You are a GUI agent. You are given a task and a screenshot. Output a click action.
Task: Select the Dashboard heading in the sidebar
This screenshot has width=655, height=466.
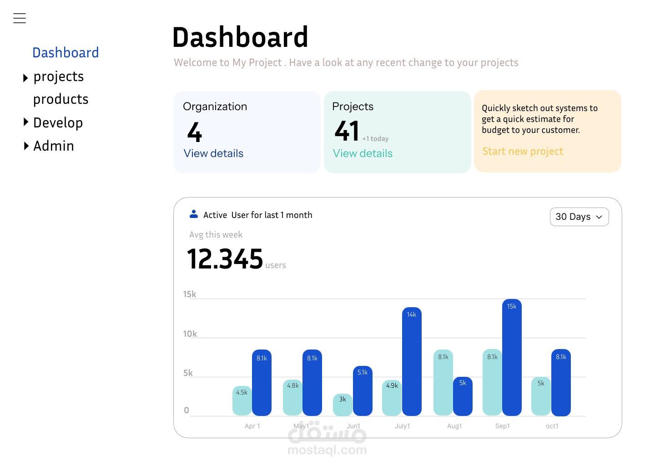65,53
